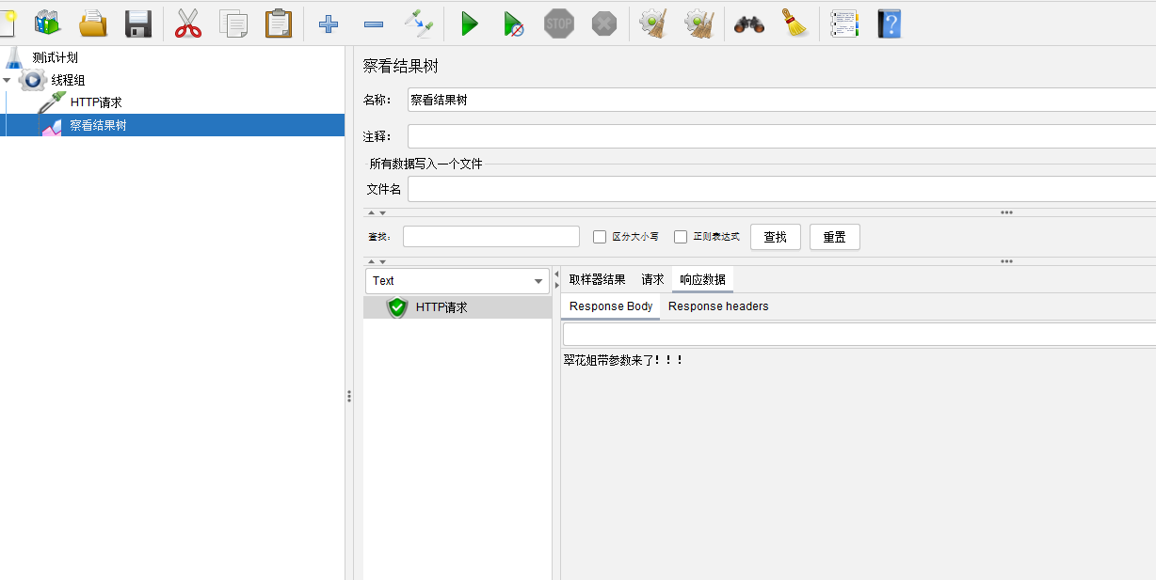Start test without pauses icon

click(513, 24)
